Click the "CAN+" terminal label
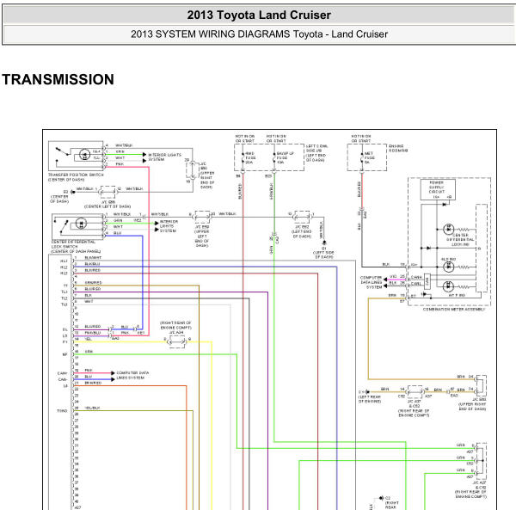 (62, 373)
